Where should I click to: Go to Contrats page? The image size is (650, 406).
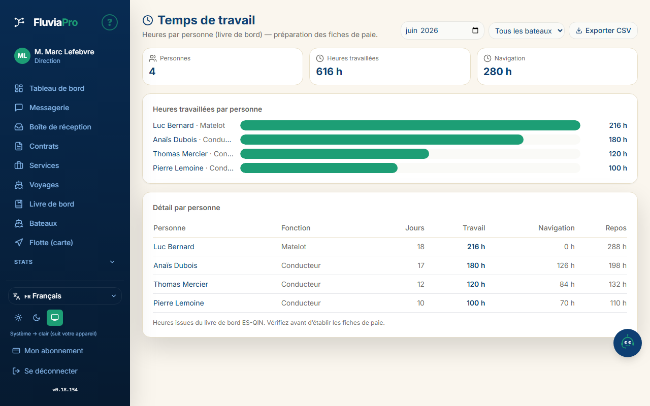(65, 146)
